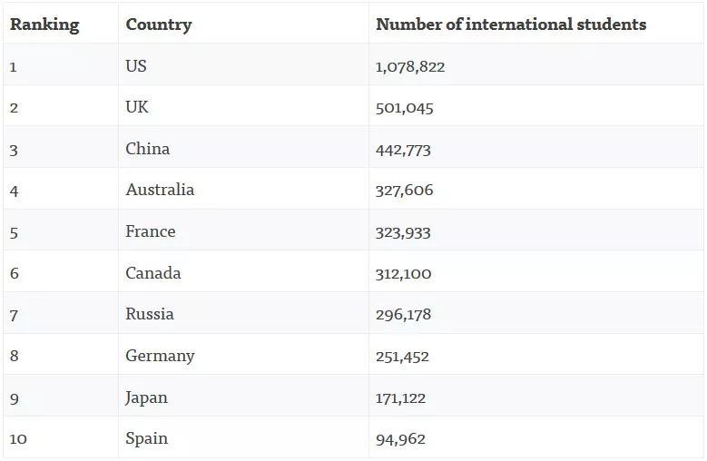The height and width of the screenshot is (461, 707).
Task: Select the UK country cell
Action: pos(137,107)
